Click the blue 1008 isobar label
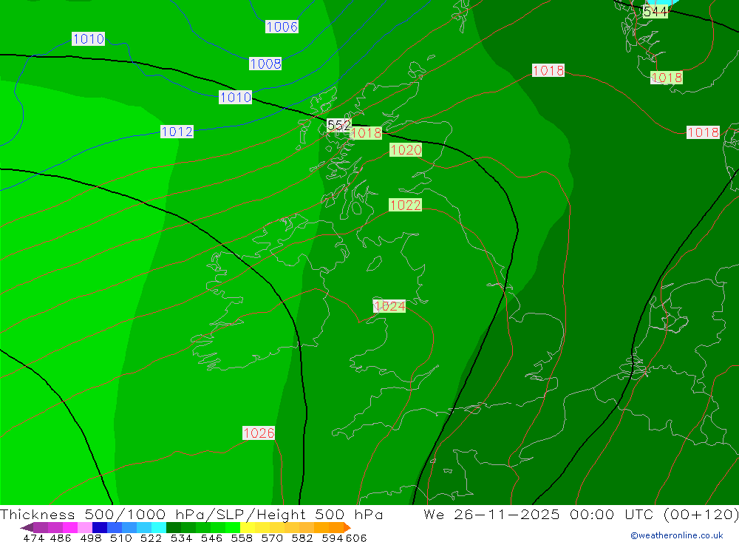Screen dimensions: 739x542 (265, 64)
